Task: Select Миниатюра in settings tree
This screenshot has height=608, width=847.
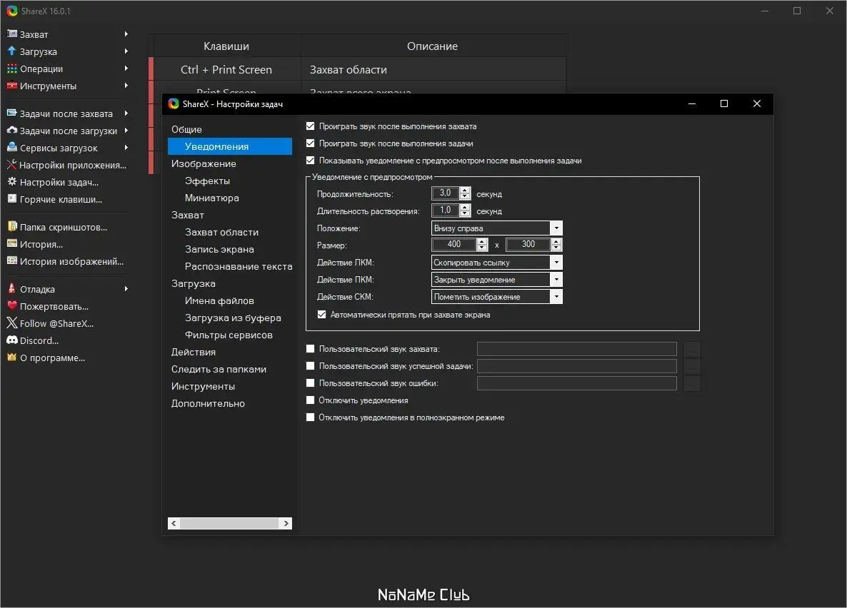Action: tap(211, 198)
